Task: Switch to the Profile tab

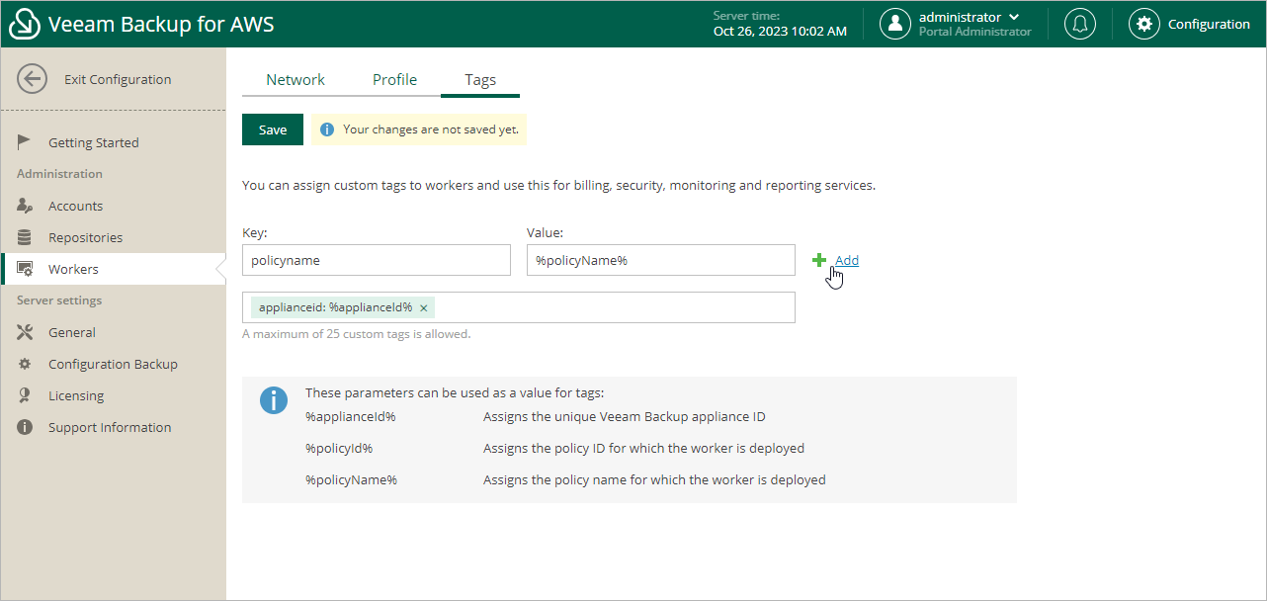Action: 394,80
